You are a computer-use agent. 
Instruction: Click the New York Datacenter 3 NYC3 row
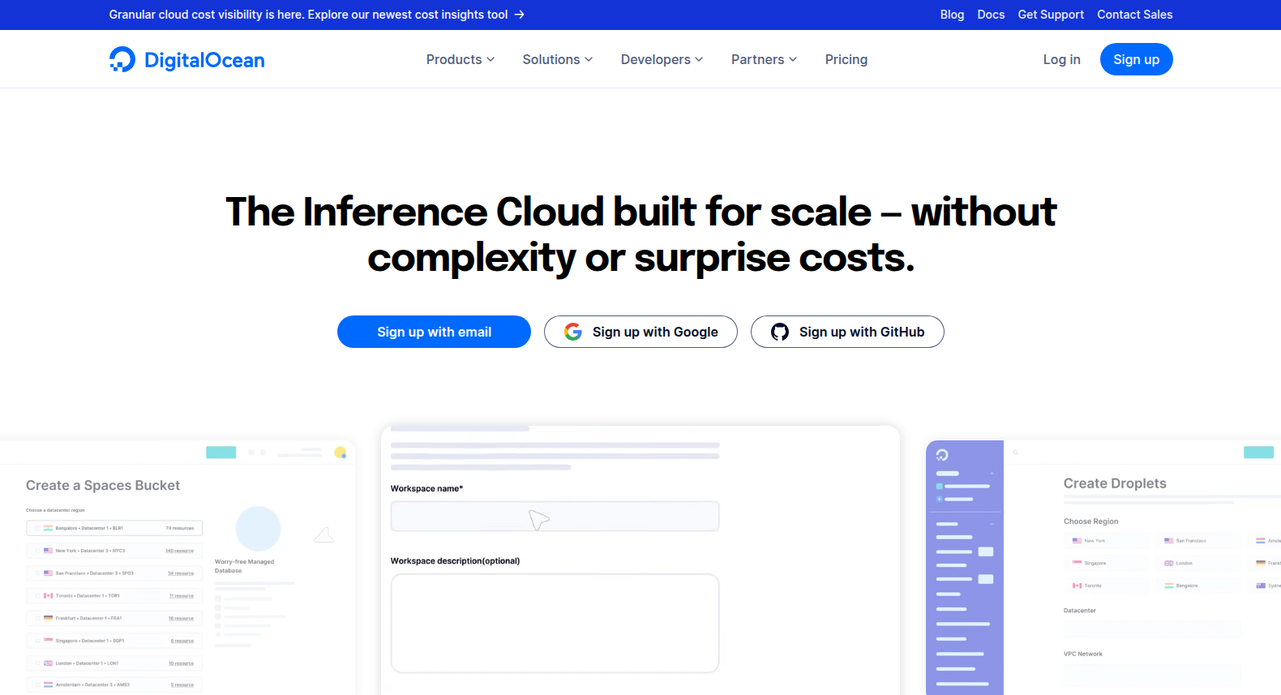pyautogui.click(x=114, y=551)
